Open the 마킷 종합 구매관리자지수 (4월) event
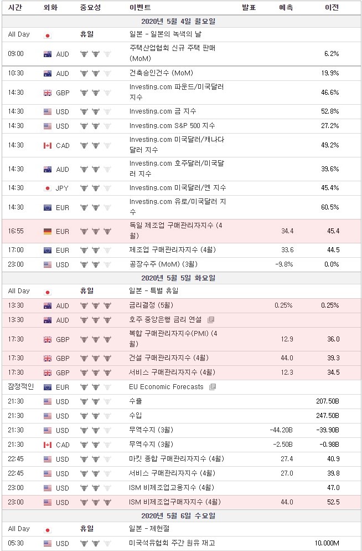 click(177, 458)
